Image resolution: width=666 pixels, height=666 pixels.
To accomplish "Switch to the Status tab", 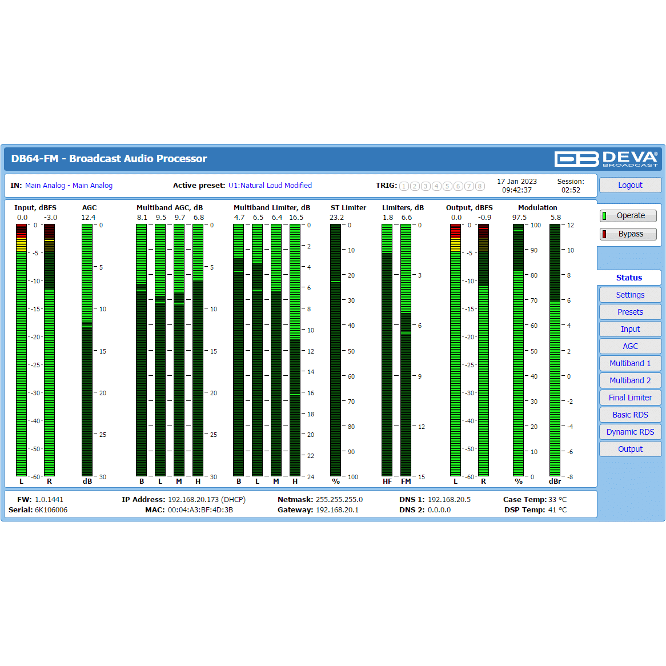I will click(x=629, y=278).
